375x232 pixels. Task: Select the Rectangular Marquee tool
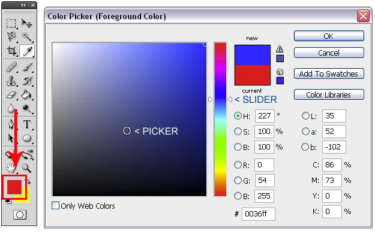tap(11, 23)
